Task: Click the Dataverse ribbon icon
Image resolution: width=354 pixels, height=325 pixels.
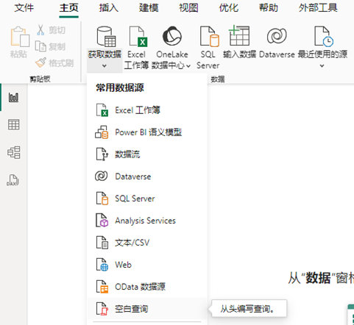Action: 277,36
